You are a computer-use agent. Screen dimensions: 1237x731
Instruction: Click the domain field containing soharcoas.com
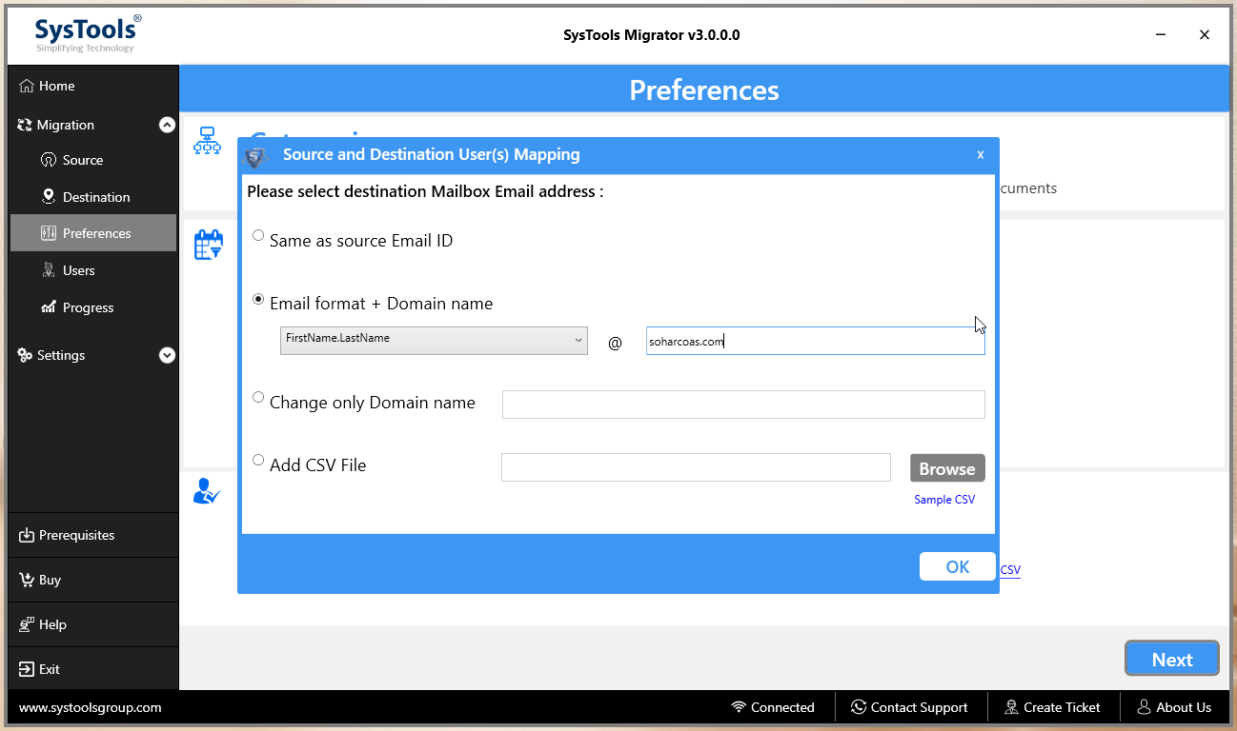[815, 341]
